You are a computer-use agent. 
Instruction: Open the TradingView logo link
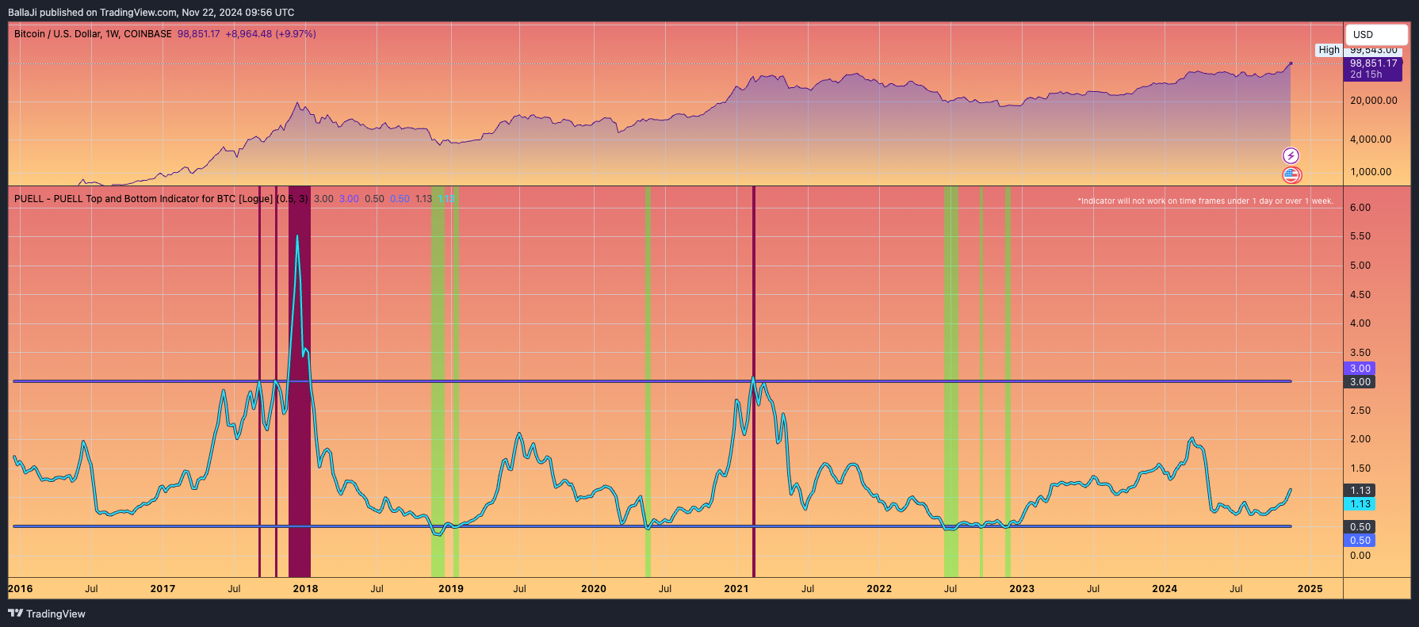pos(46,614)
